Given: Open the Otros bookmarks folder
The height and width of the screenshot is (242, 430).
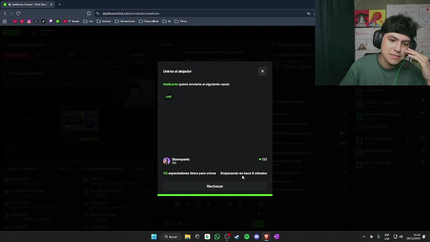Looking at the screenshot, I should tap(181, 21).
